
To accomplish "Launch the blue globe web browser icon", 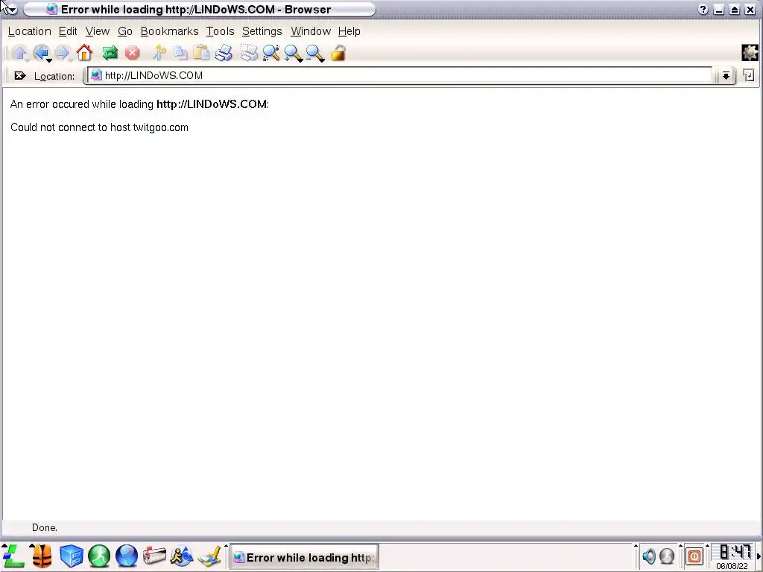I will click(x=127, y=556).
